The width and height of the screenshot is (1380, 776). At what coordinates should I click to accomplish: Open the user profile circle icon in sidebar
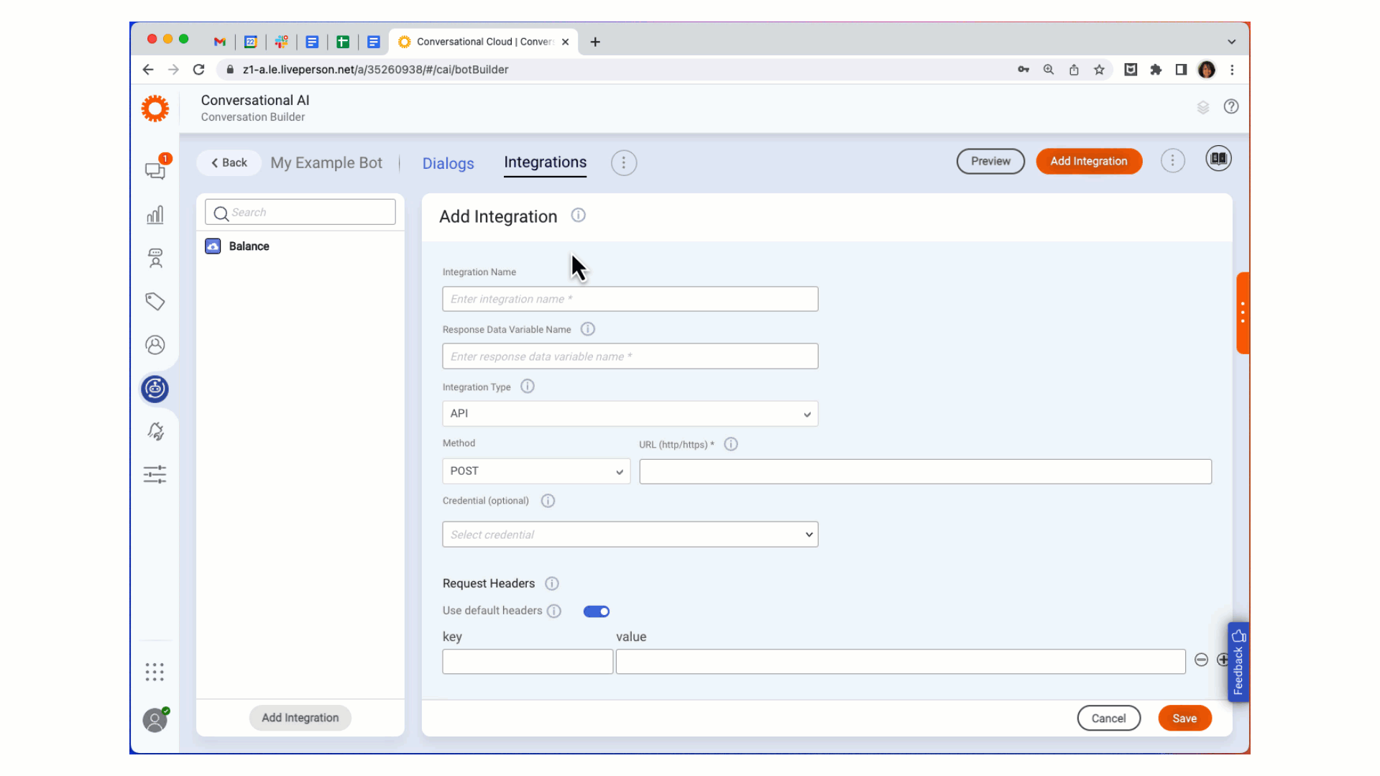(155, 345)
